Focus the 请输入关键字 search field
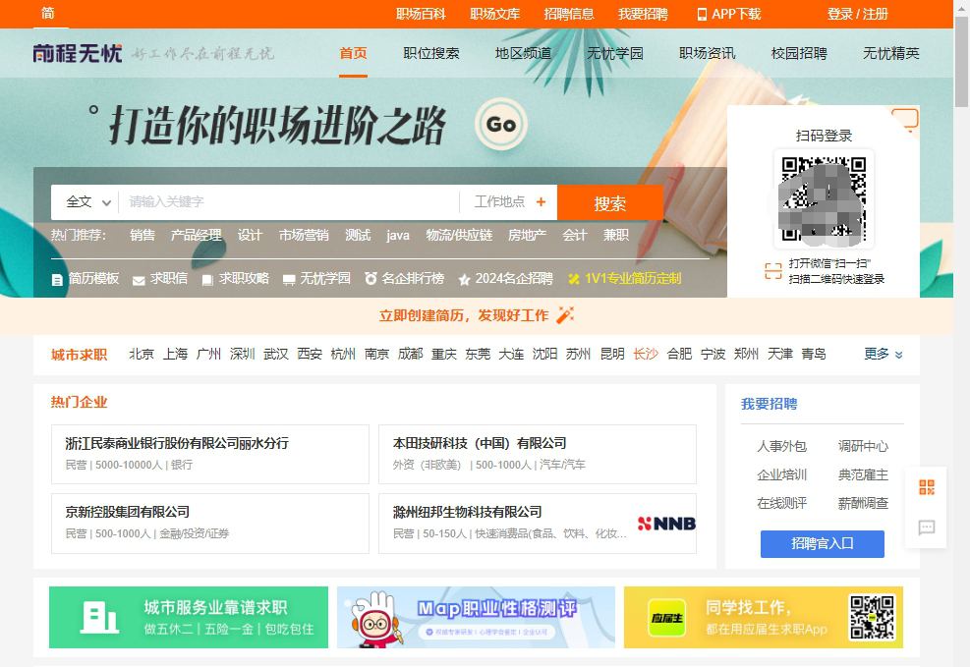 pyautogui.click(x=287, y=202)
